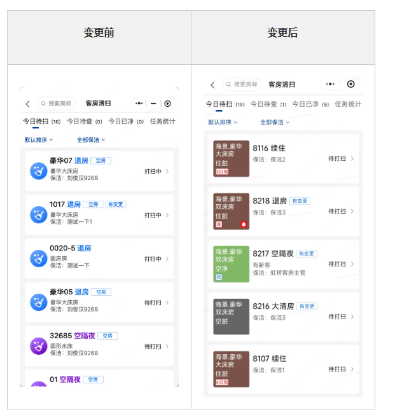Click 搜索房间 search field in 变更前 screen
402x419 pixels.
point(57,104)
